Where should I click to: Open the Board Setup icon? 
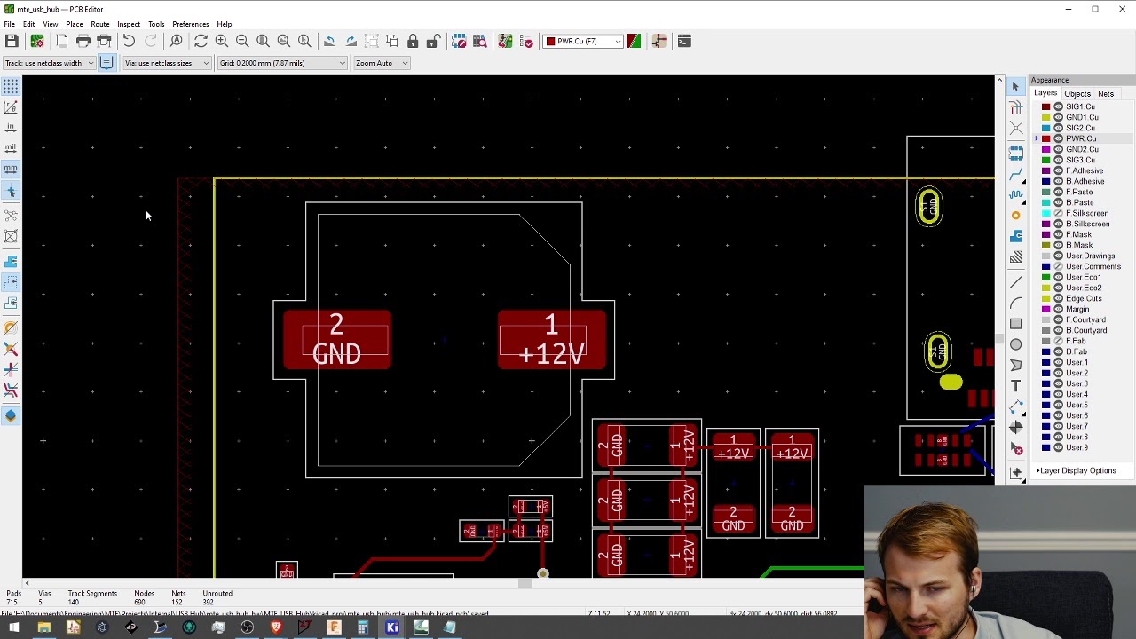coord(37,41)
